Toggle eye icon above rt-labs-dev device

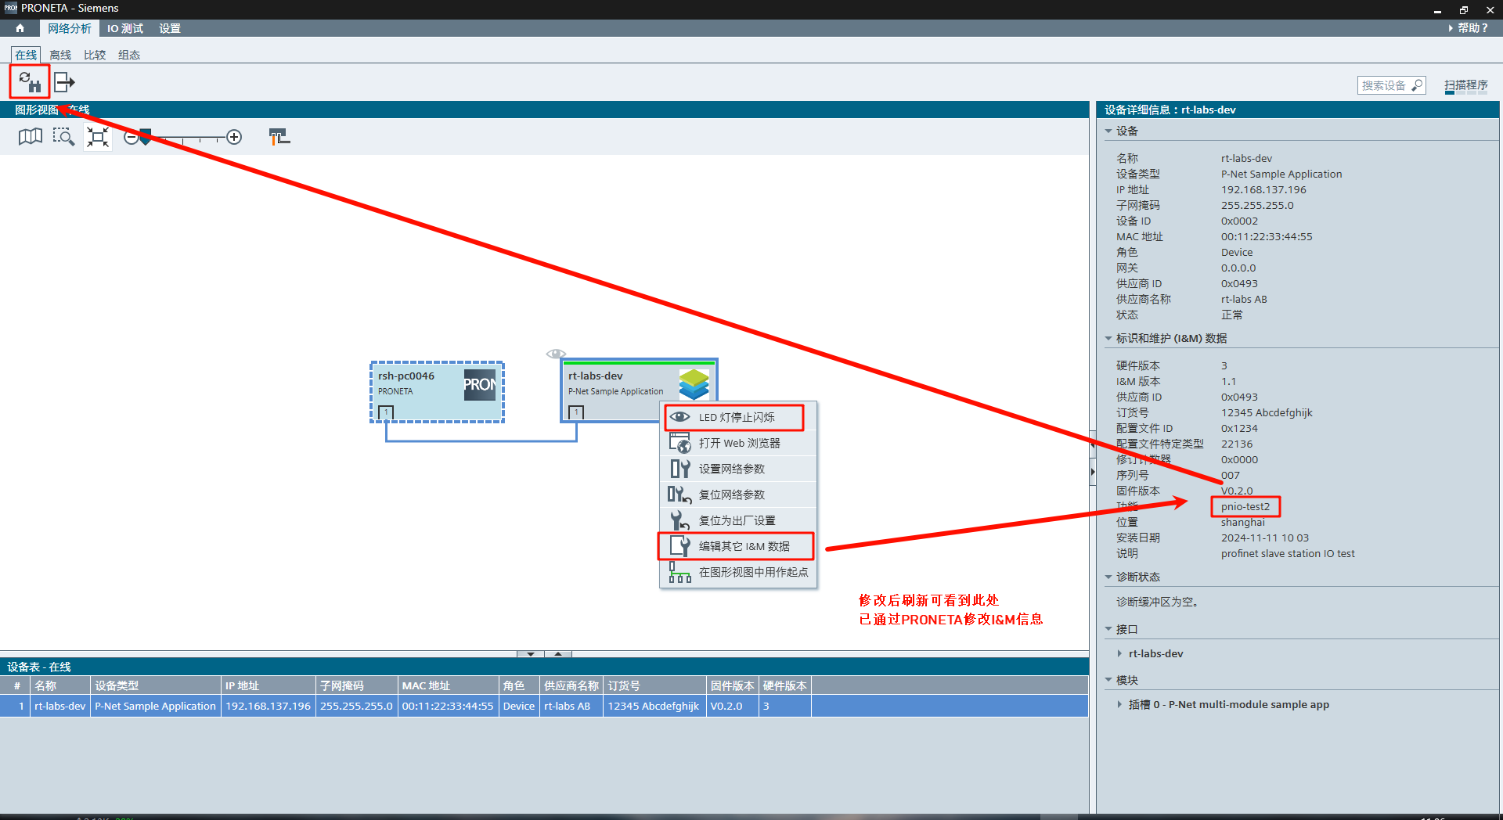click(556, 354)
